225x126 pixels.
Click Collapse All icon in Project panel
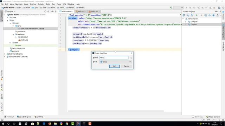point(49,12)
